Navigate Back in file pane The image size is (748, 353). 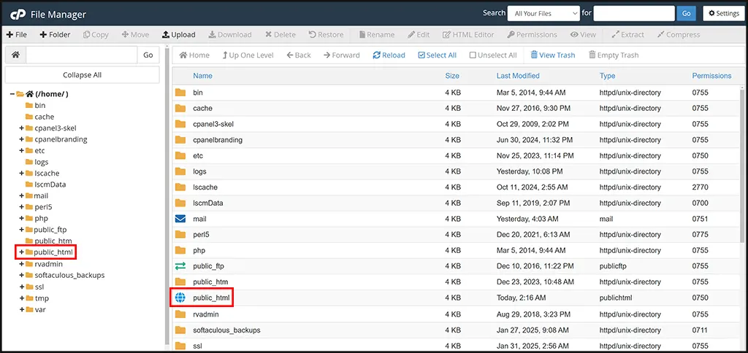point(299,55)
